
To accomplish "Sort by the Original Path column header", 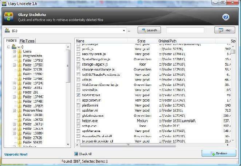I will (x=186, y=41).
